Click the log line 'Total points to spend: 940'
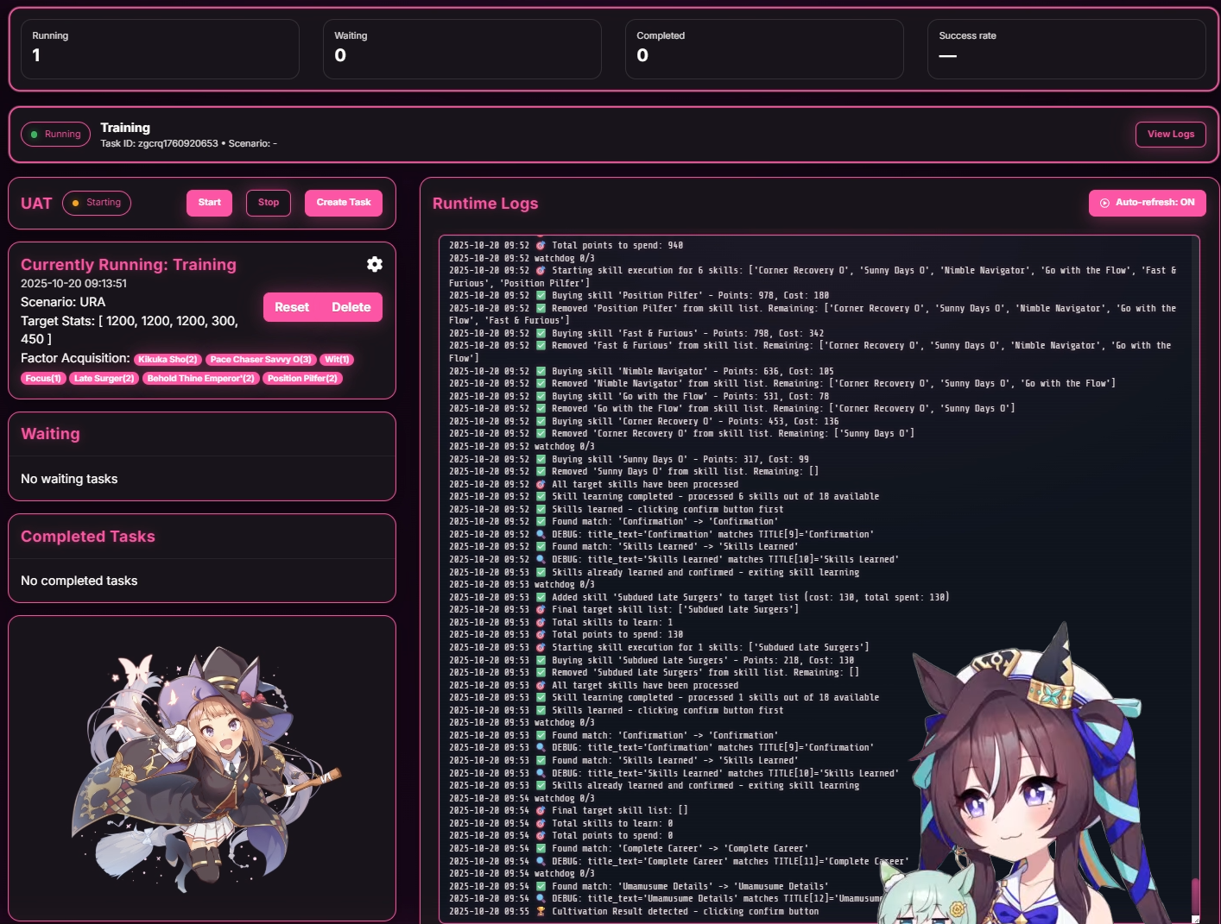This screenshot has width=1221, height=924. tap(566, 246)
